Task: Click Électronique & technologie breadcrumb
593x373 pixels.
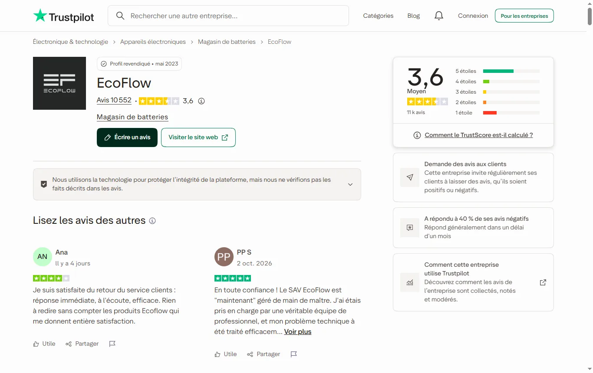Action: (x=71, y=42)
